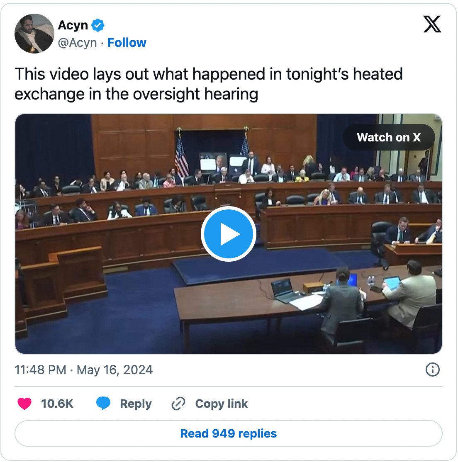
Task: Click the @Acyn handle
Action: (77, 43)
